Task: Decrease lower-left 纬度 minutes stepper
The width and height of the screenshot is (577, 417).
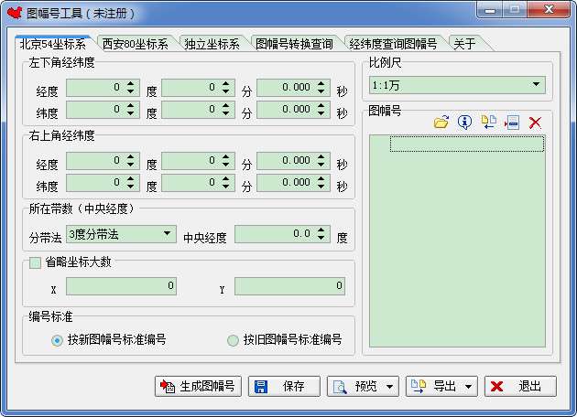Action: pyautogui.click(x=225, y=113)
